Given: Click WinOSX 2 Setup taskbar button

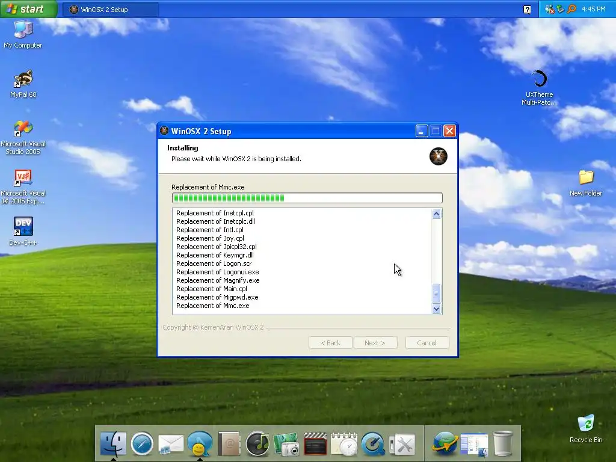Looking at the screenshot, I should click(111, 10).
